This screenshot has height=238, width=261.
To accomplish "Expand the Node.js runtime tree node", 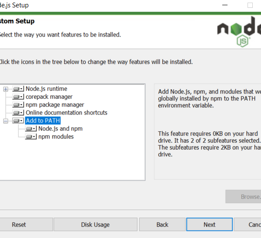I will click(6, 89).
